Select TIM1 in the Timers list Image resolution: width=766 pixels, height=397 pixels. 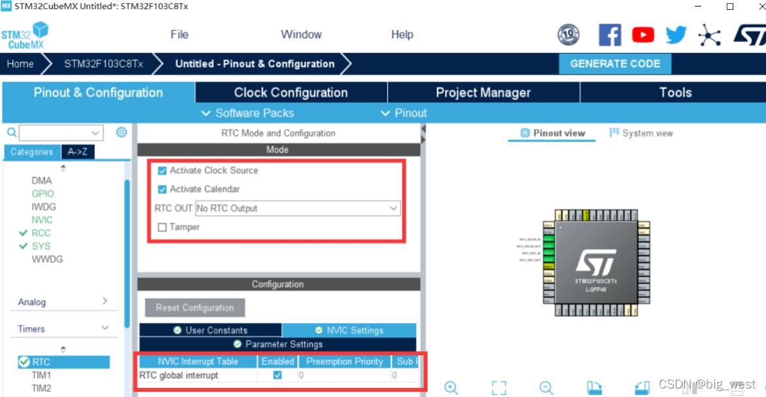click(x=41, y=375)
